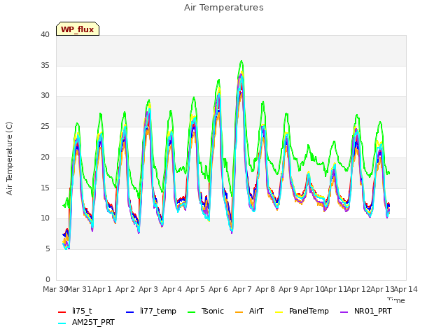Click the 15 y-axis tick label
Viewport: 448px width, 336px height.
pos(45,188)
